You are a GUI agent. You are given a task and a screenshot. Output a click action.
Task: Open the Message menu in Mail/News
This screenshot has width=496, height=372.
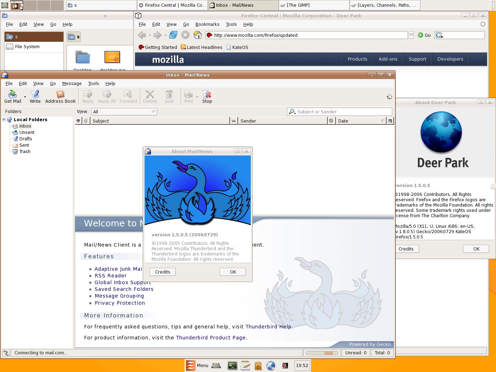coord(72,84)
